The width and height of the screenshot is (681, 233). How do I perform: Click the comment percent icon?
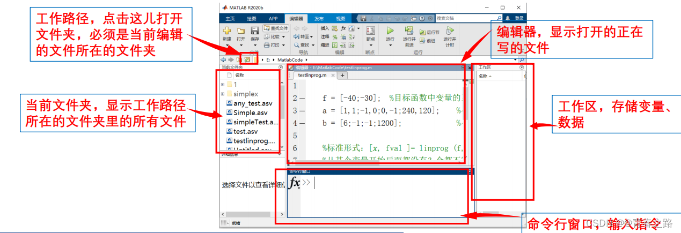click(335, 37)
